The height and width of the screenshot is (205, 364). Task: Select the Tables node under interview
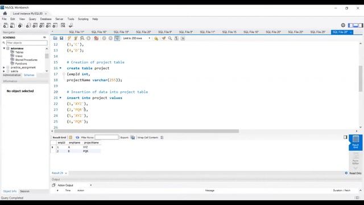tap(19, 52)
